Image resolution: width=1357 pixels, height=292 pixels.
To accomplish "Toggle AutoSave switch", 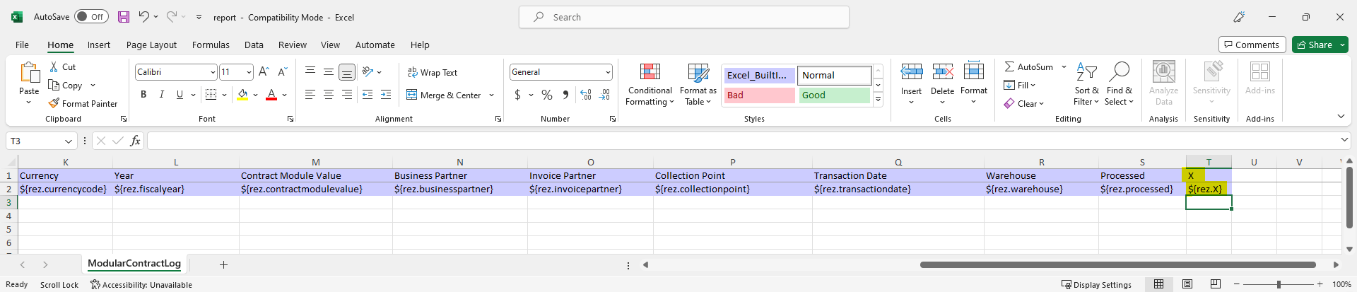I will (92, 17).
